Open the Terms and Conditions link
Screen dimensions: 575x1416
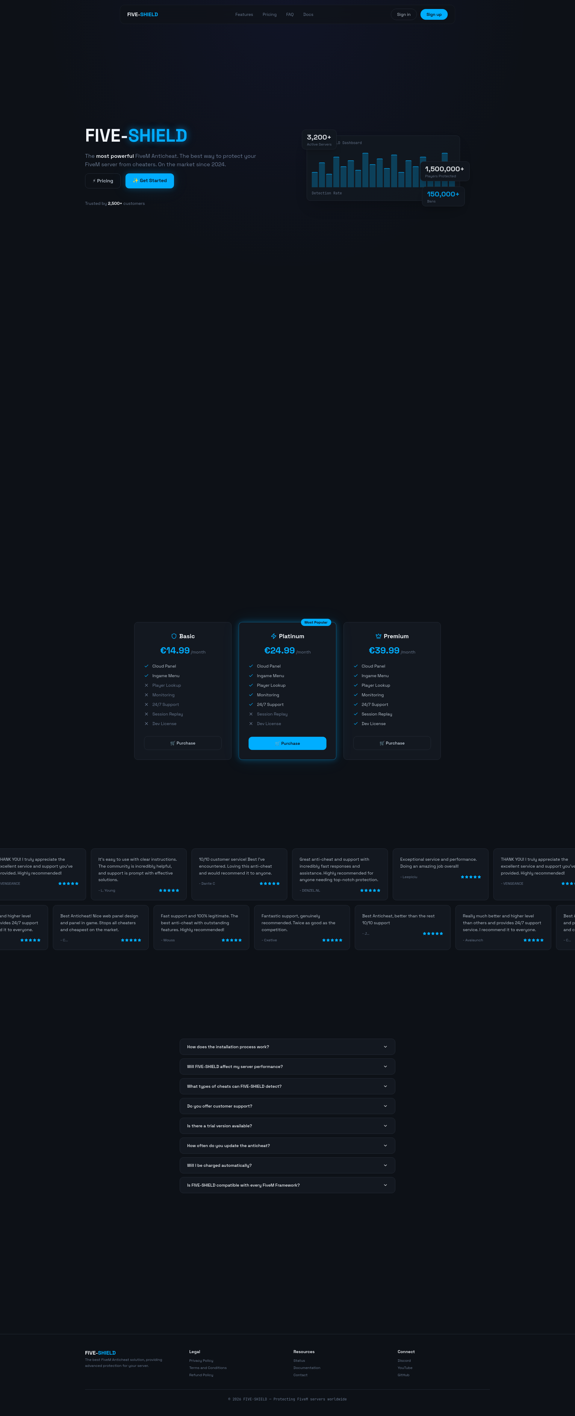coord(208,1368)
